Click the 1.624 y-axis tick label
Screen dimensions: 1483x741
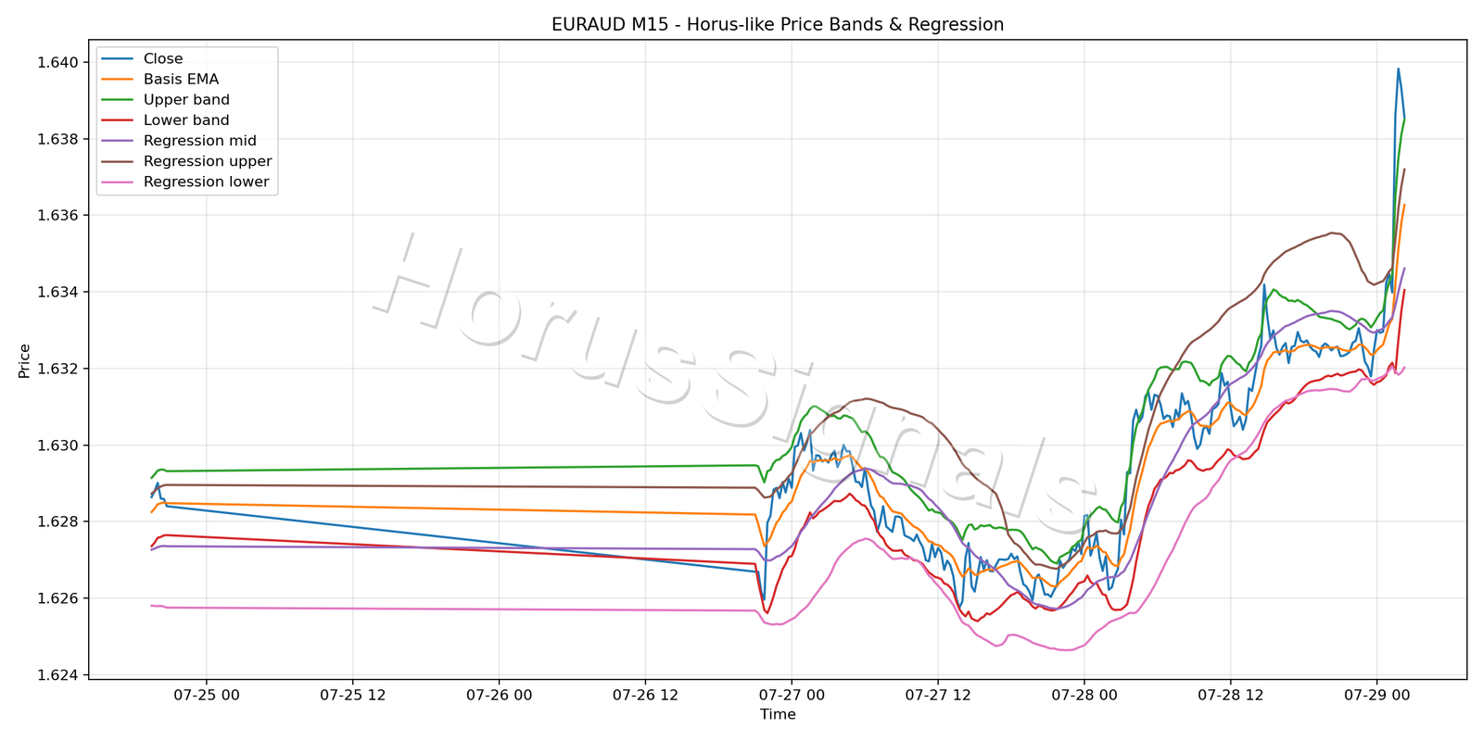pyautogui.click(x=57, y=675)
